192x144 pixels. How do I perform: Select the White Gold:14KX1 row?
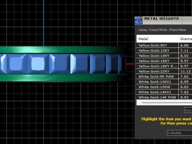[x=164, y=92]
